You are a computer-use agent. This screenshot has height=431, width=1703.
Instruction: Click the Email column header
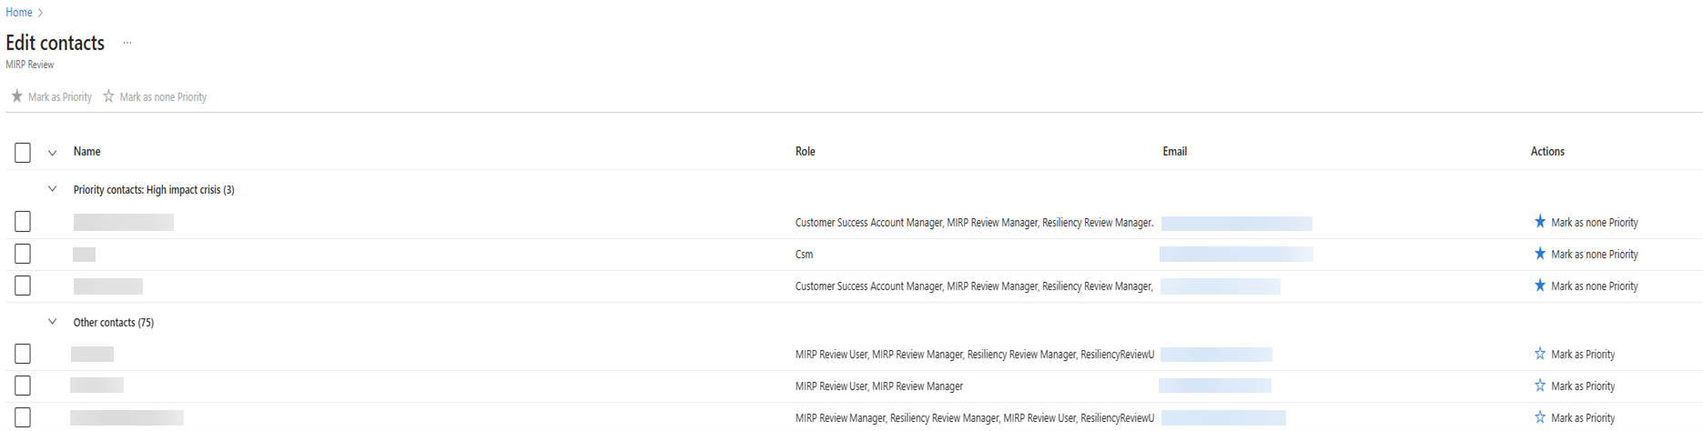pyautogui.click(x=1174, y=152)
